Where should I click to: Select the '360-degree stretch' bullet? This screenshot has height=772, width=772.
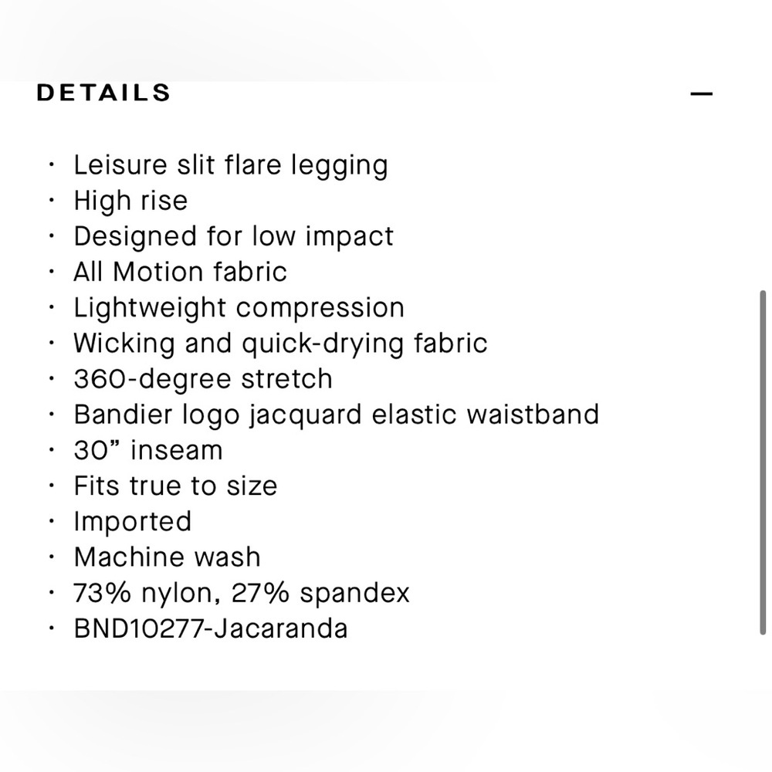(x=203, y=378)
